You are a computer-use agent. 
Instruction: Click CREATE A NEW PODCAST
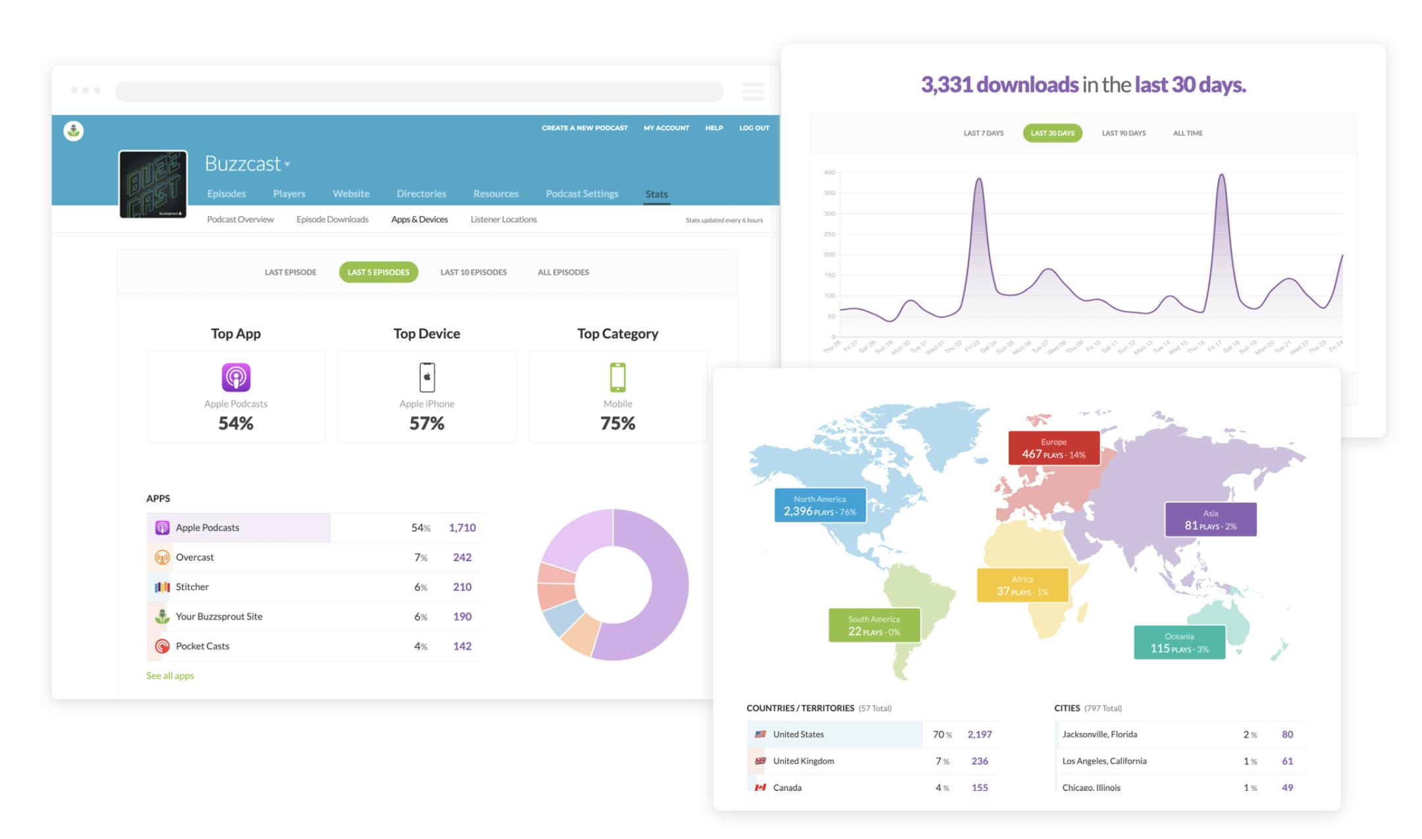click(585, 128)
